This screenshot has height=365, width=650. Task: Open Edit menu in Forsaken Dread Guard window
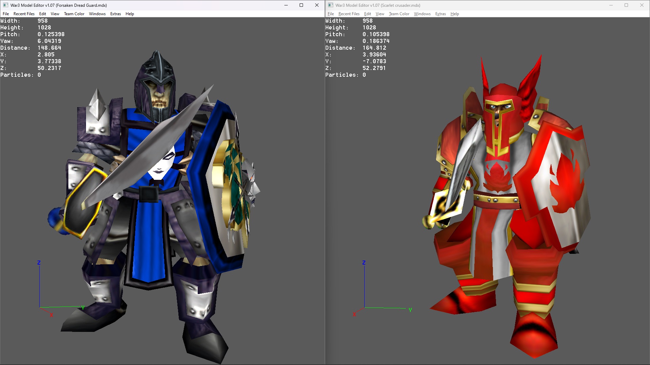43,14
